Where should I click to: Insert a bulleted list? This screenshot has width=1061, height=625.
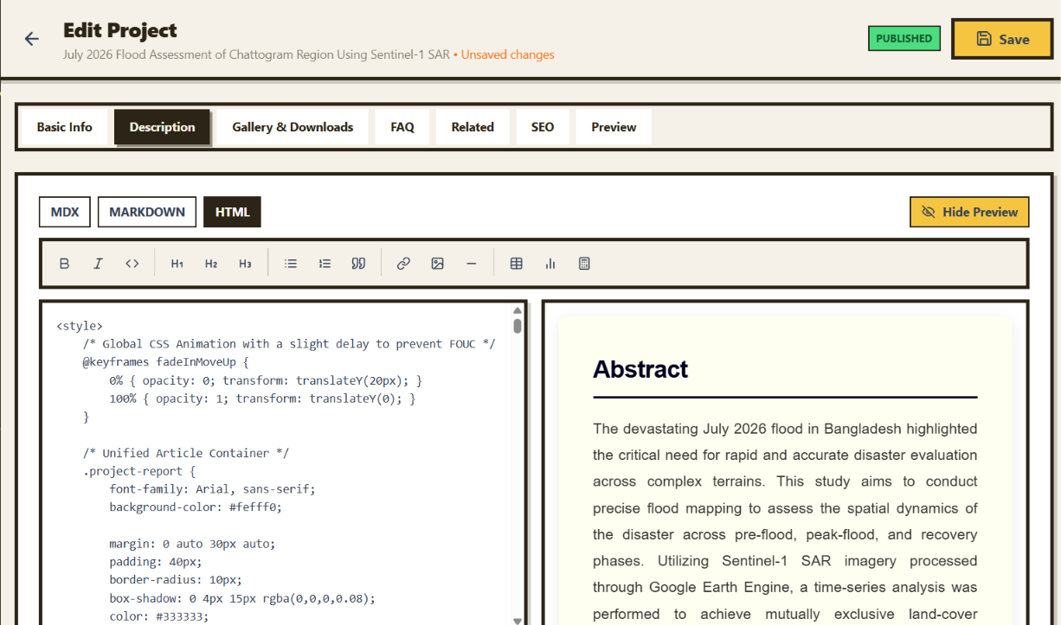point(291,264)
